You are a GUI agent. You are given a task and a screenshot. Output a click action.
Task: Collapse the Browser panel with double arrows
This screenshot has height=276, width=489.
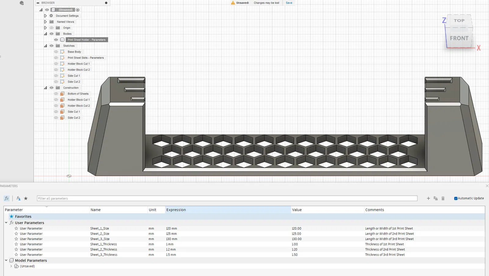click(x=38, y=3)
